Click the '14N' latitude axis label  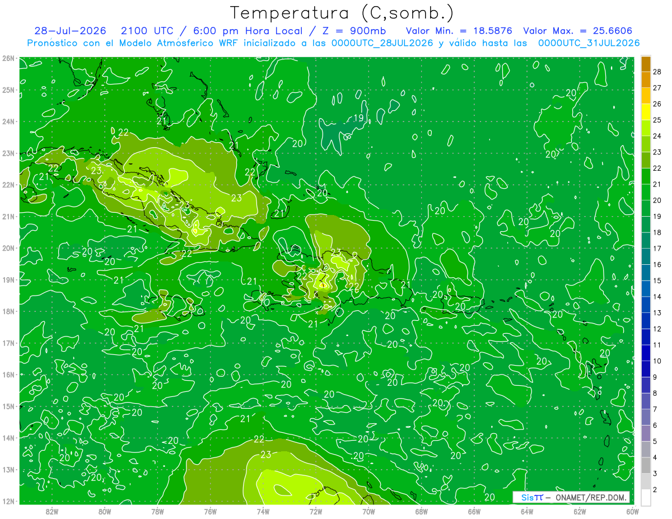point(8,437)
